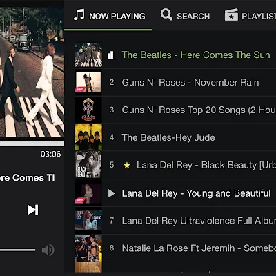Select Lana Del Rey Ultraviolence Full Album
The image size is (276, 276).
click(175, 221)
